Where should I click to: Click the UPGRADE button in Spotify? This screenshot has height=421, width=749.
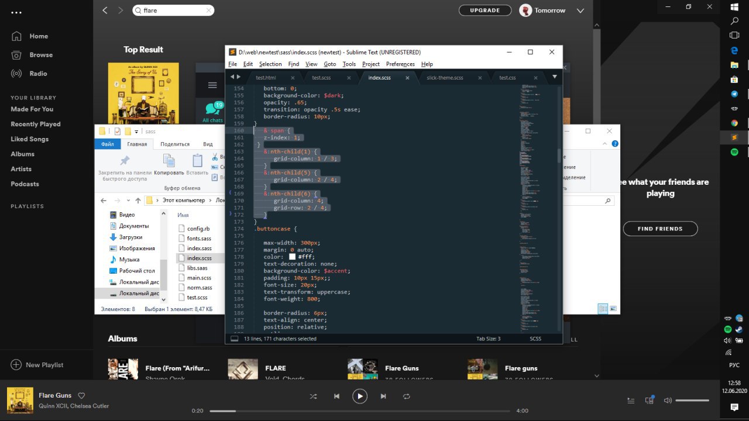[485, 11]
